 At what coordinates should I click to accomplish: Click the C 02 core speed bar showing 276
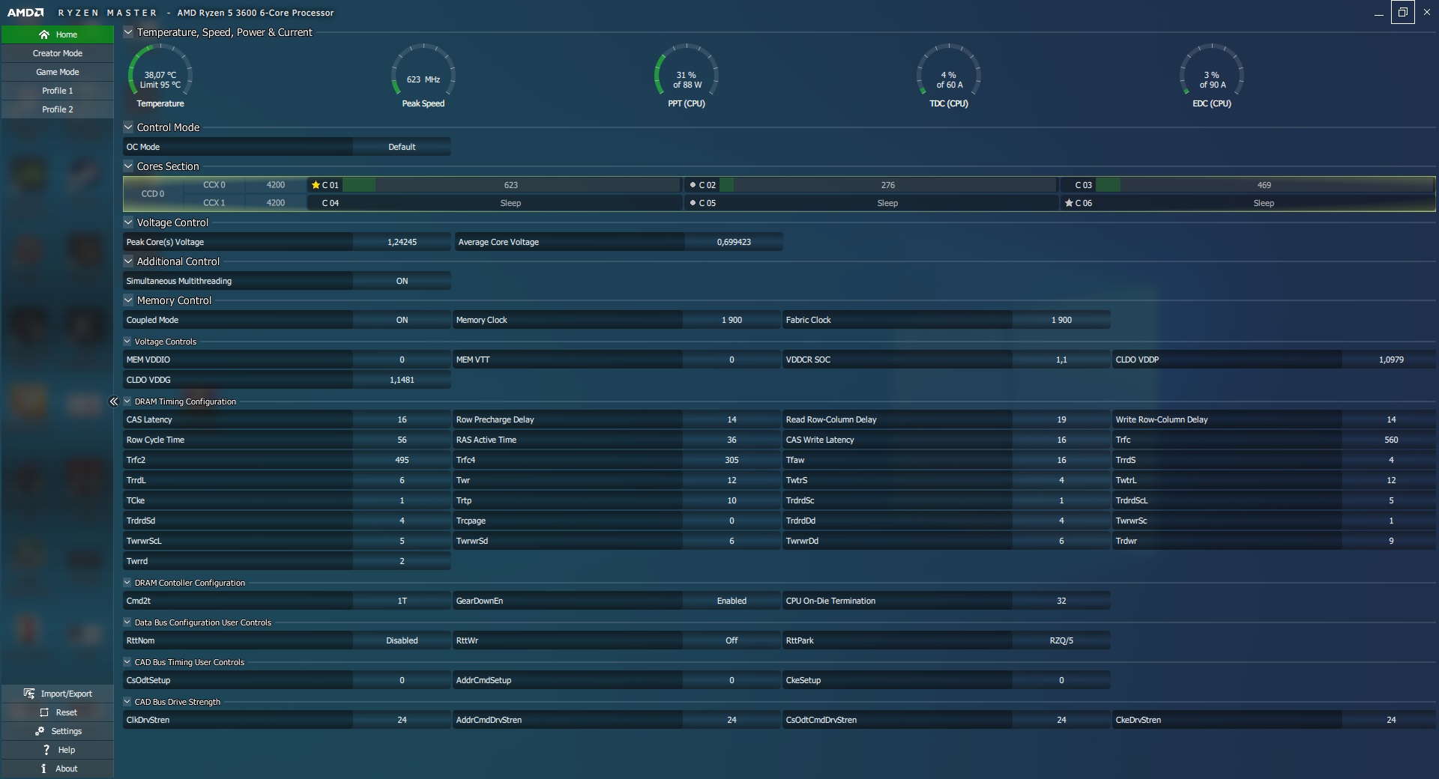pyautogui.click(x=887, y=185)
